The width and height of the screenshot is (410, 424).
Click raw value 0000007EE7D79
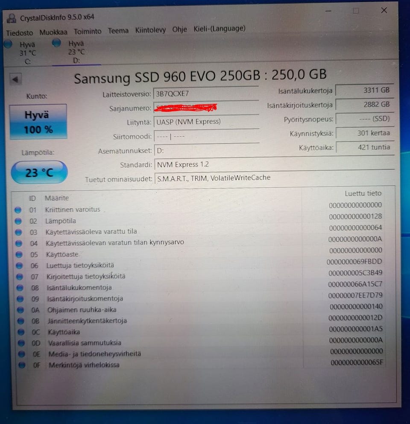pyautogui.click(x=355, y=295)
